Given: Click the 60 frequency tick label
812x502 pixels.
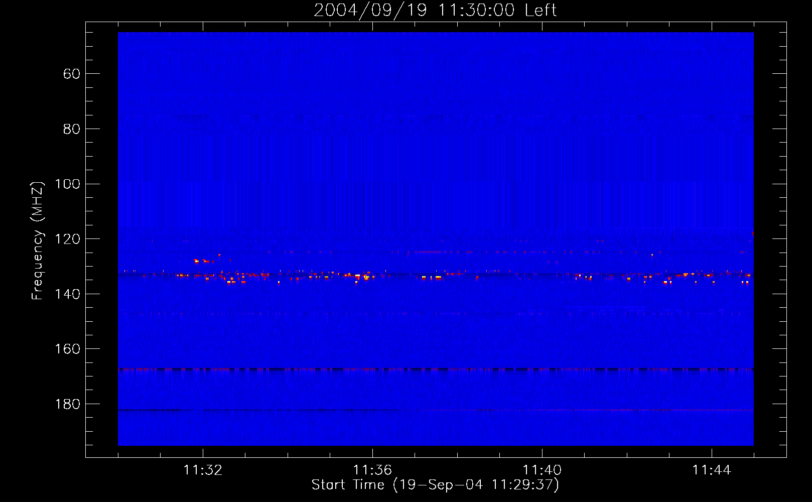Looking at the screenshot, I should [x=72, y=74].
